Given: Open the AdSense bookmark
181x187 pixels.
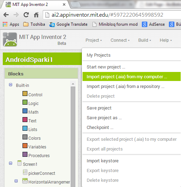Looking at the screenshot, I should 153,24.
